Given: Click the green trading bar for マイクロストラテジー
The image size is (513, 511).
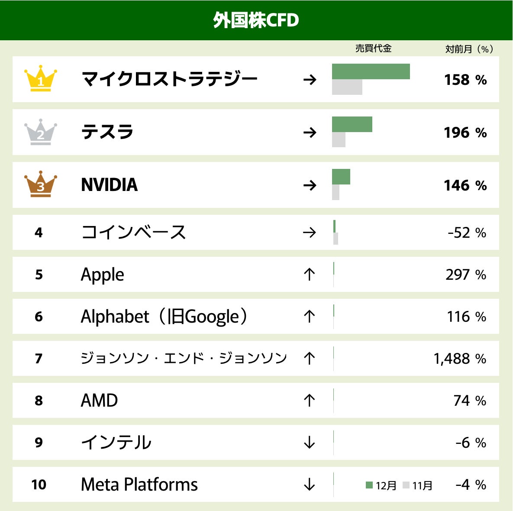Looking at the screenshot, I should pos(371,71).
